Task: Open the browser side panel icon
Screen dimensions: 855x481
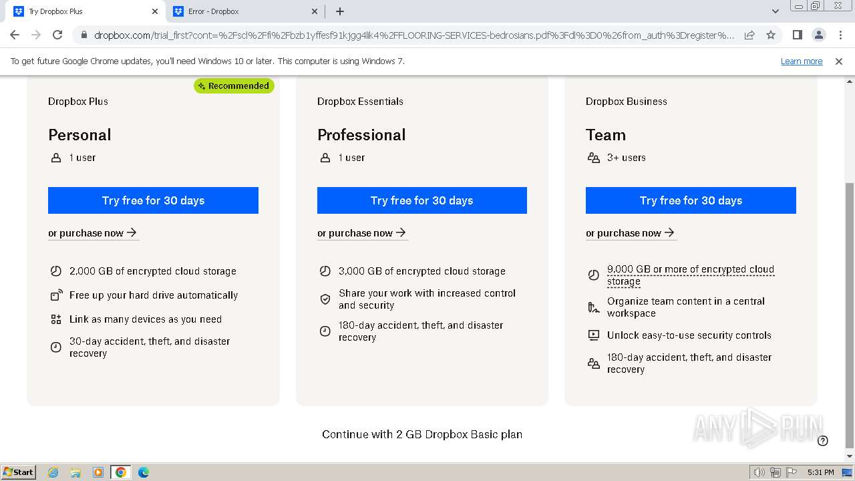Action: pyautogui.click(x=797, y=35)
